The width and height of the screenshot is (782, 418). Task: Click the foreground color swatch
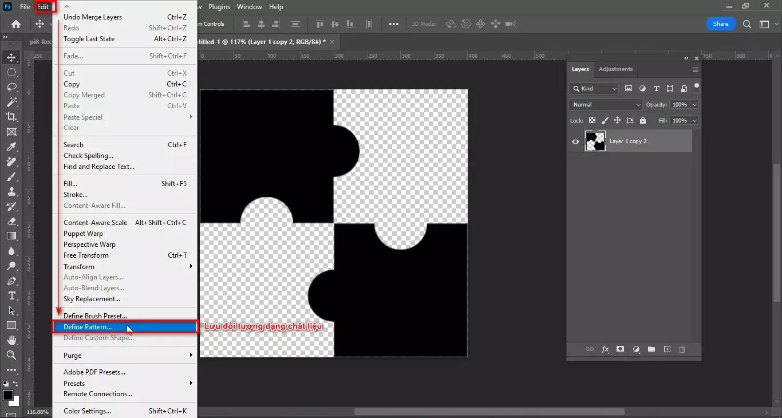tap(8, 394)
